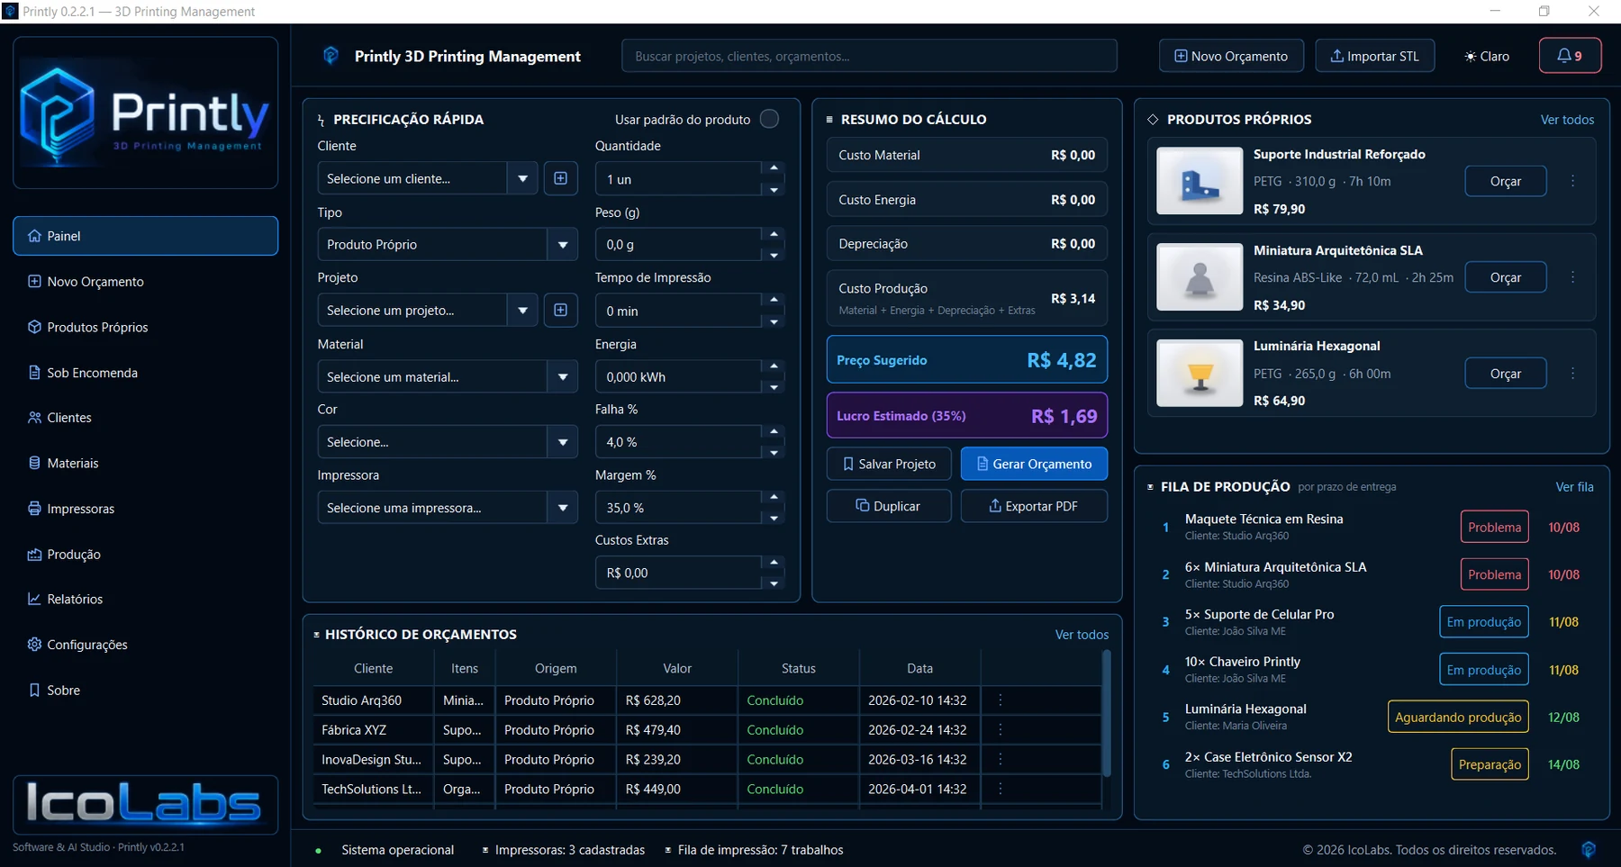Open row menu for Studio Arq360 quote
Image resolution: width=1621 pixels, height=867 pixels.
[1000, 700]
